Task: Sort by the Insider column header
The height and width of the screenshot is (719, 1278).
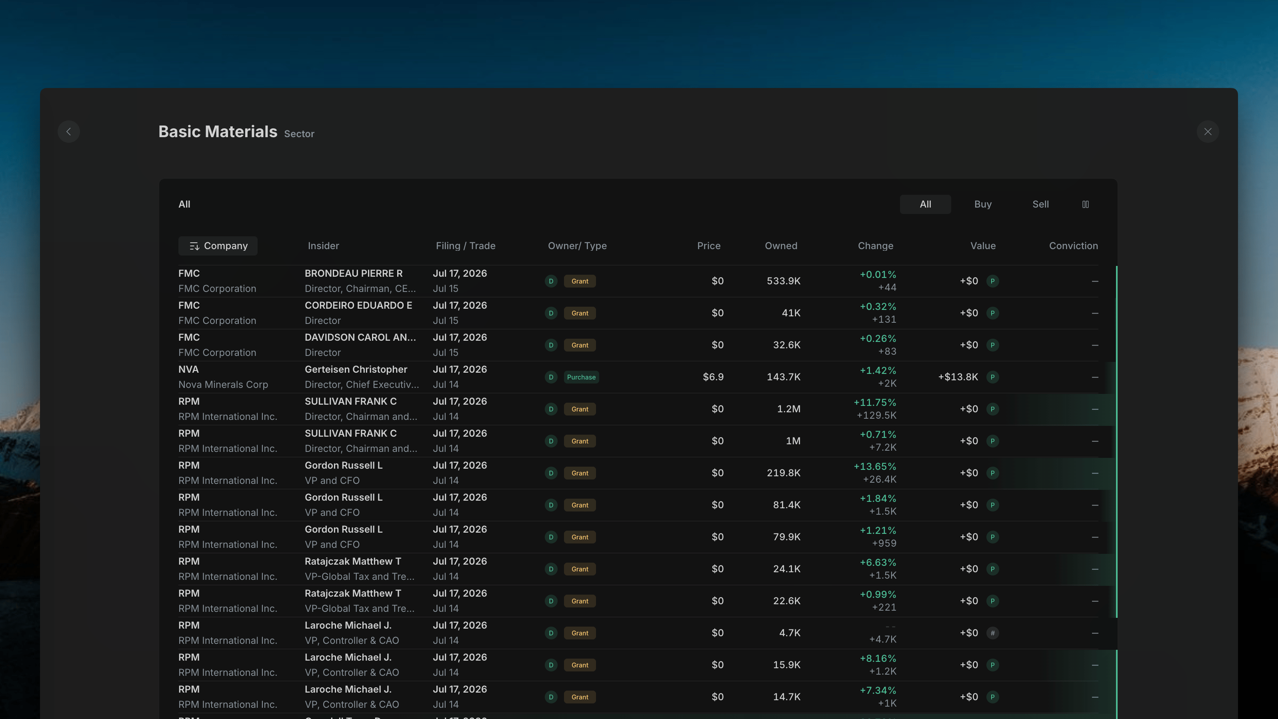Action: point(324,246)
